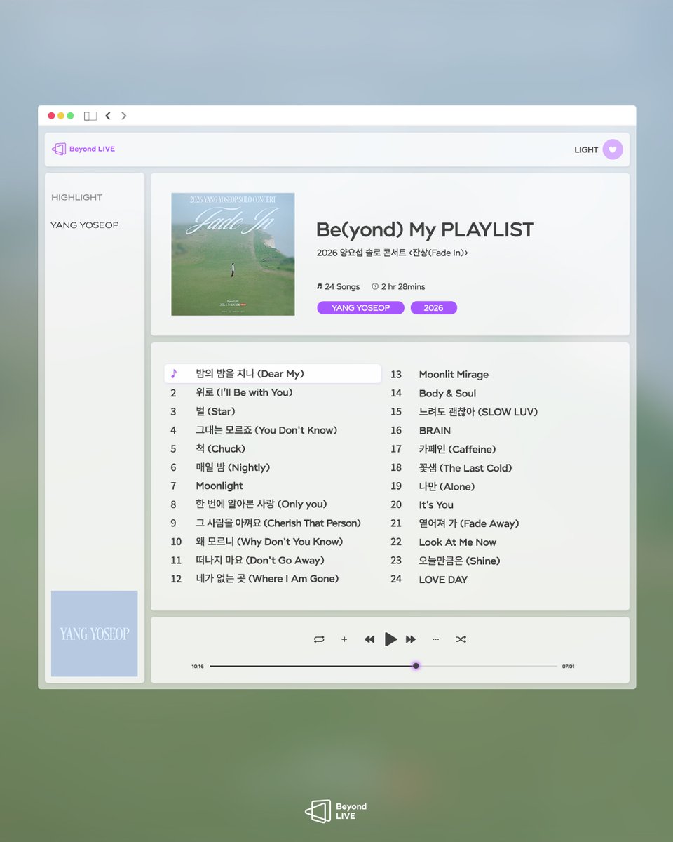The image size is (673, 842).
Task: Skip forward to the next track
Action: (411, 639)
